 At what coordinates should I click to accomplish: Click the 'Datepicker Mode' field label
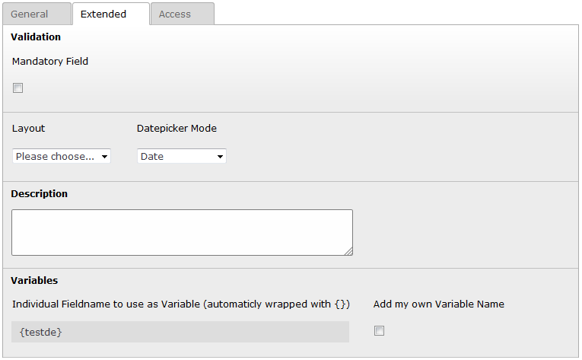177,128
